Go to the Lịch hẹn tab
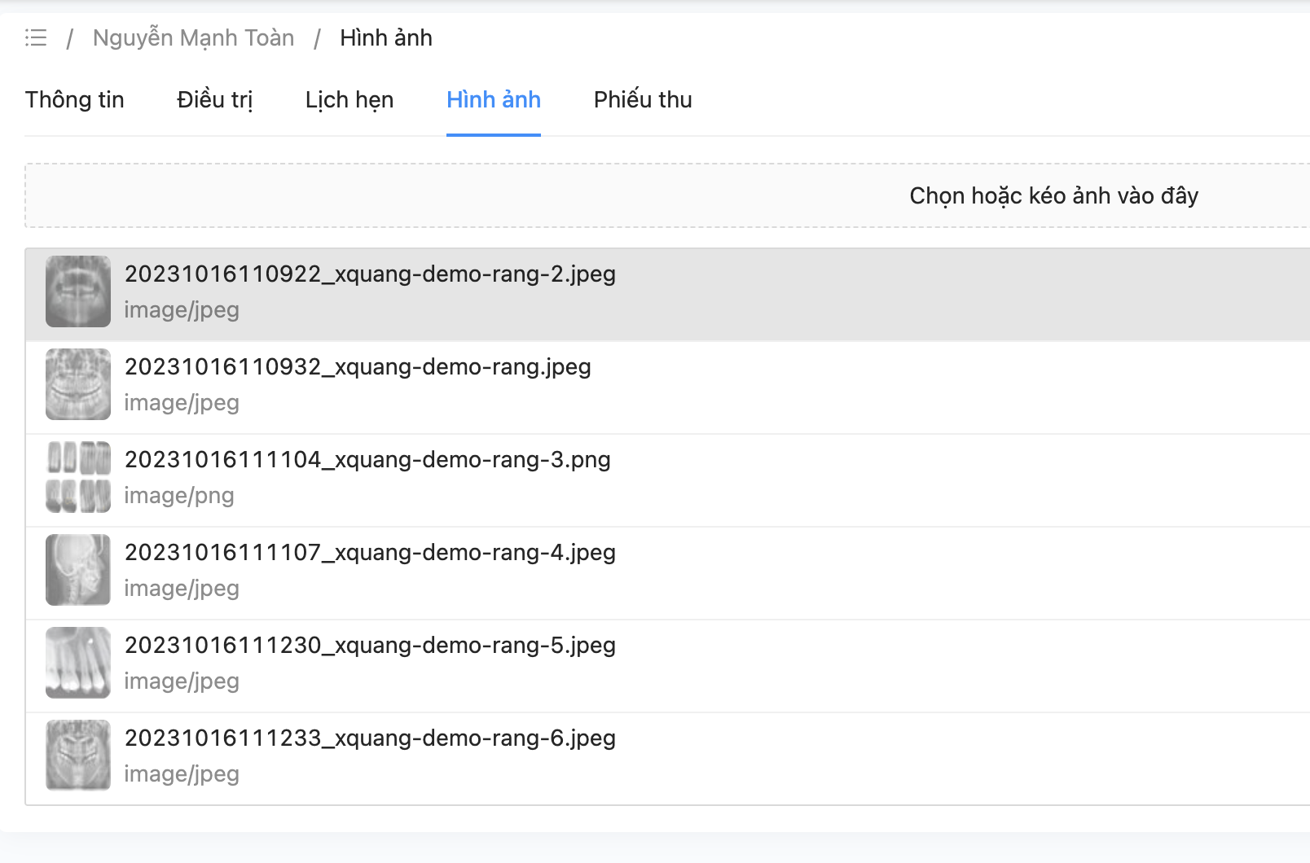The width and height of the screenshot is (1310, 863). pyautogui.click(x=349, y=99)
